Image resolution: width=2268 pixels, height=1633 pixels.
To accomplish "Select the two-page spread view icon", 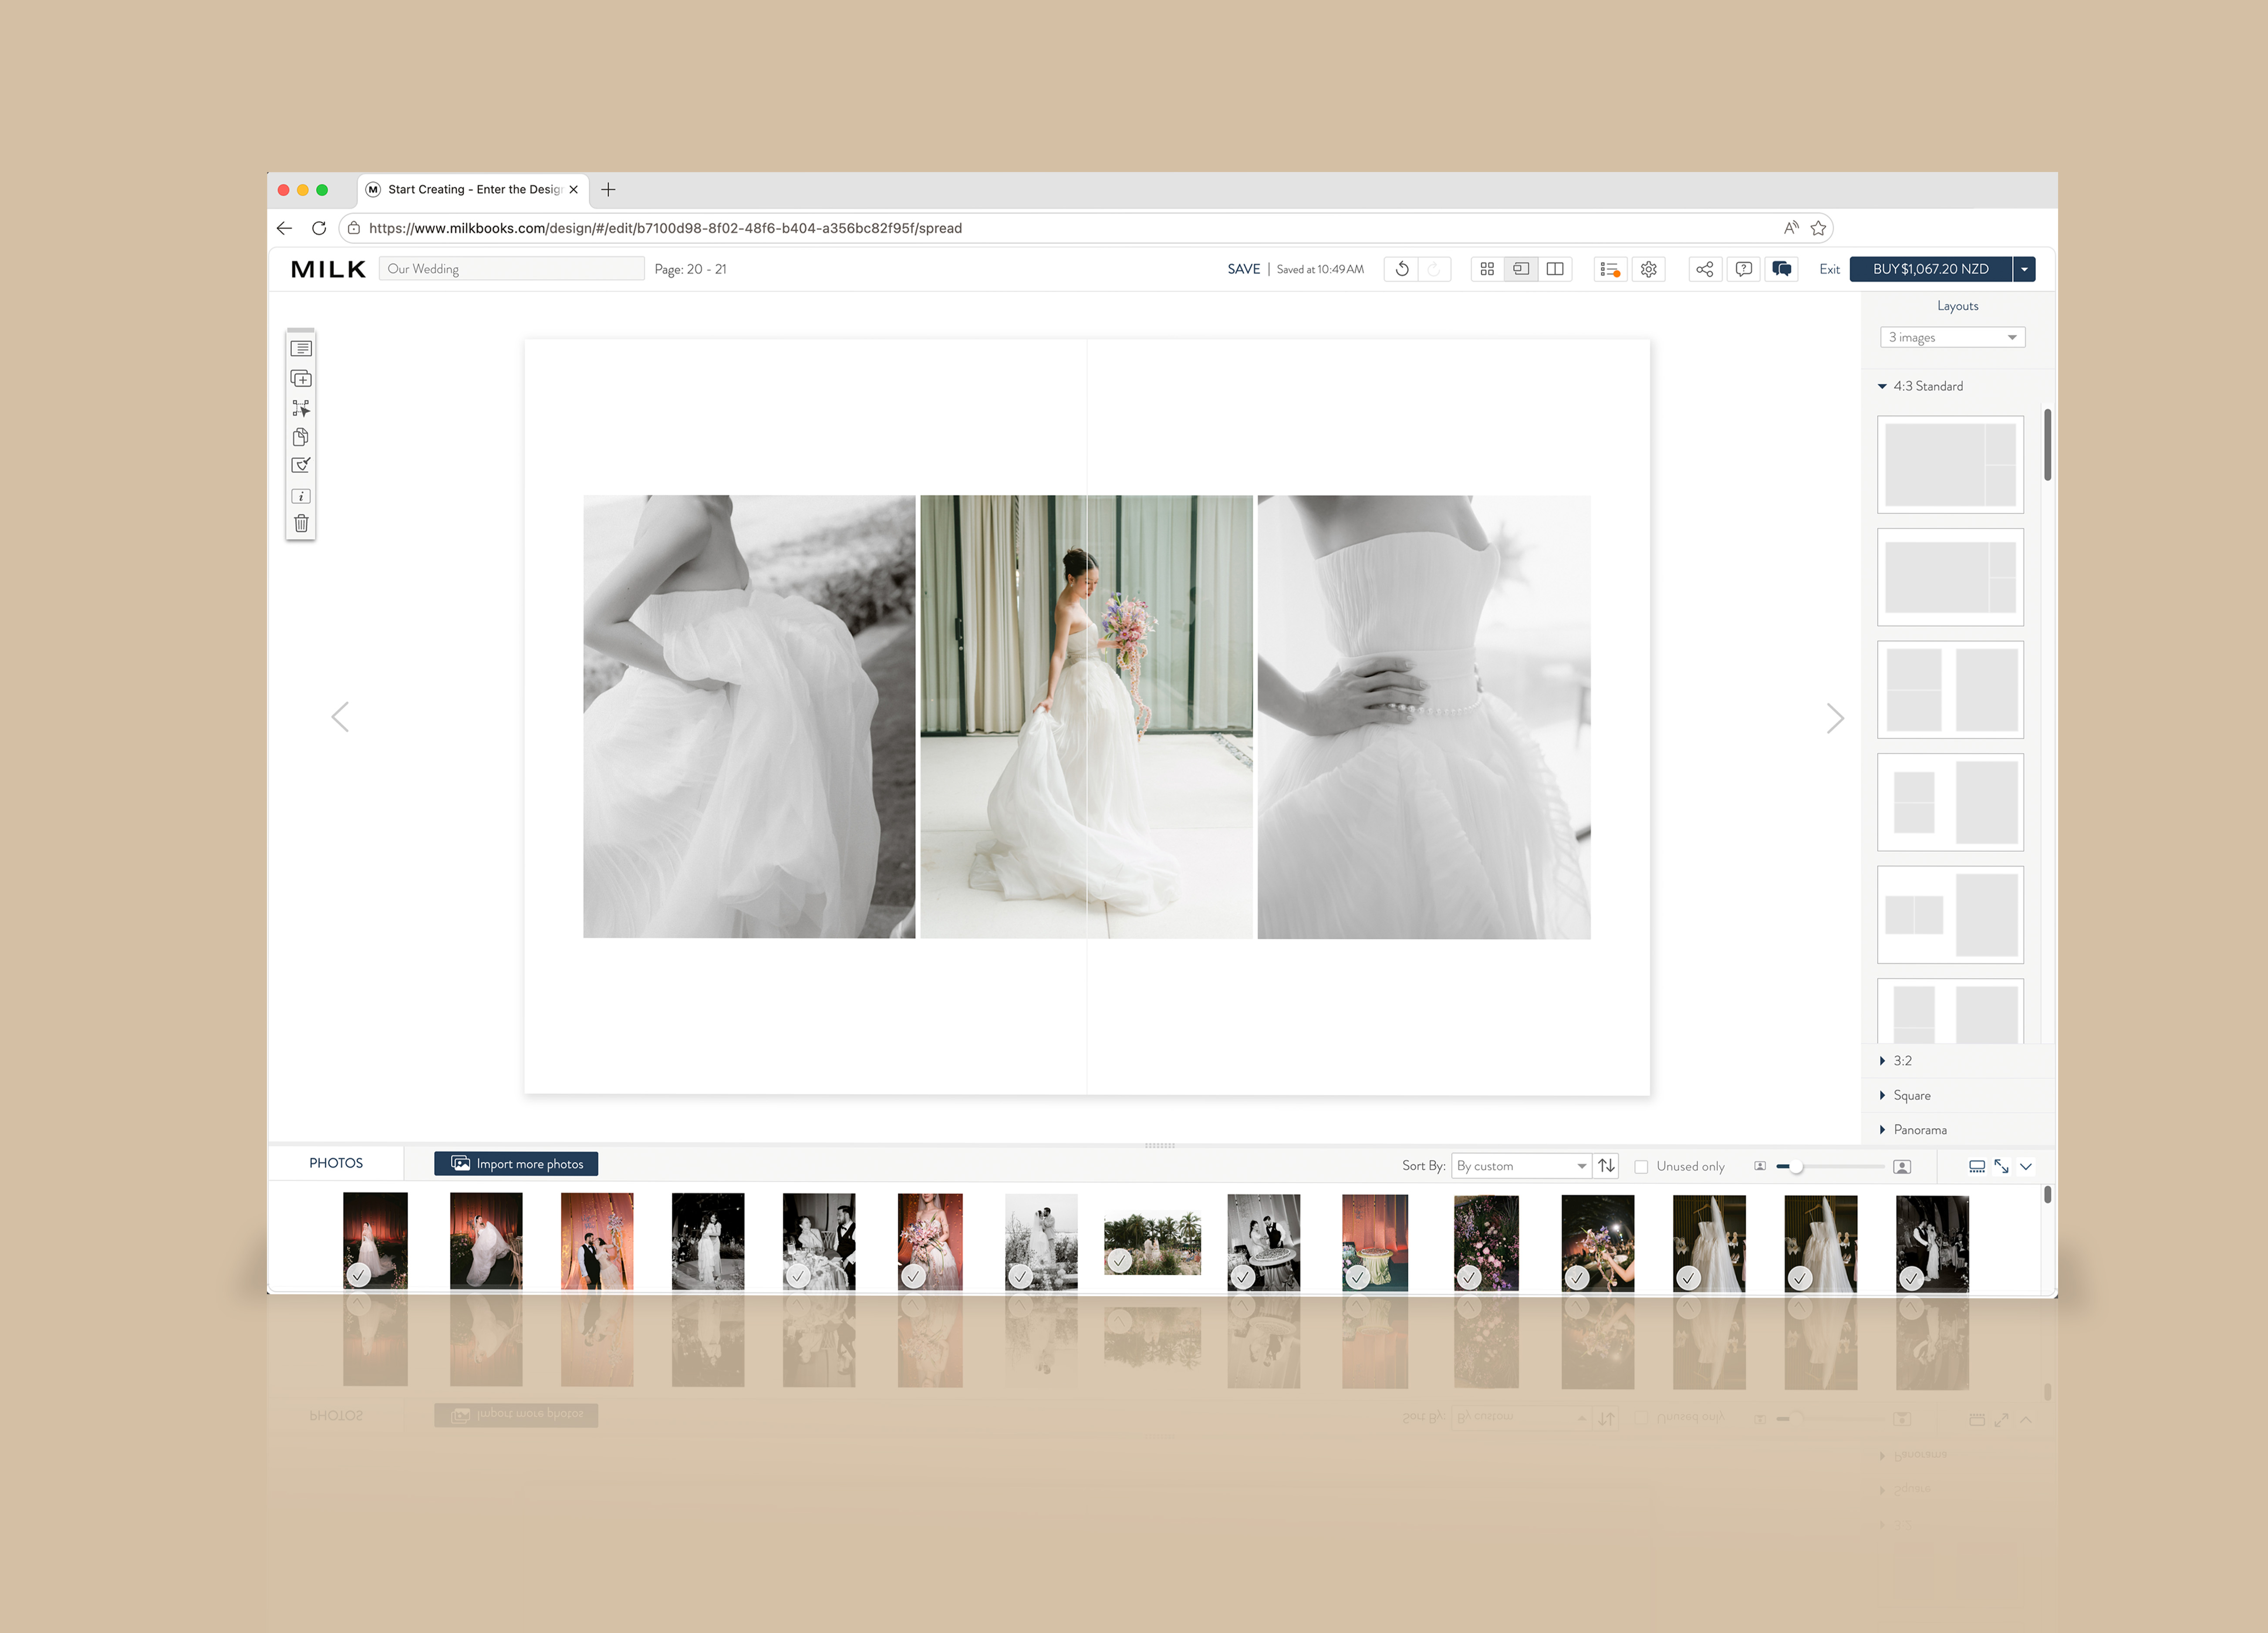I will click(x=1555, y=269).
